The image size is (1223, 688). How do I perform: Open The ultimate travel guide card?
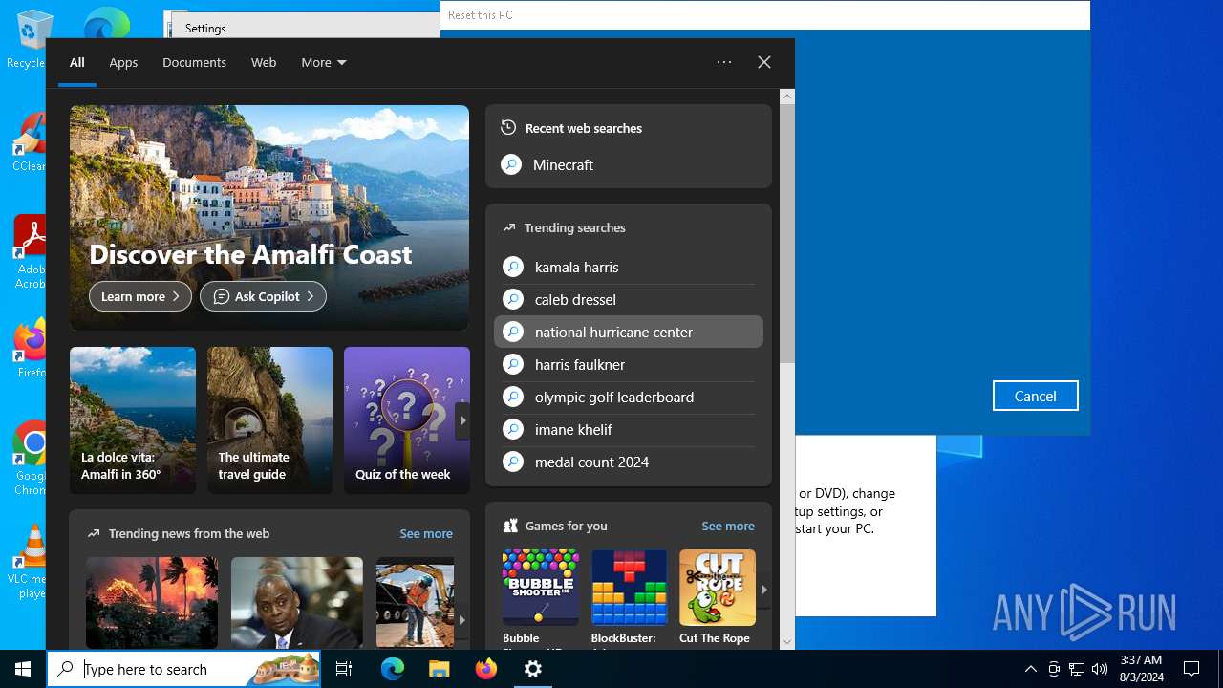tap(269, 420)
